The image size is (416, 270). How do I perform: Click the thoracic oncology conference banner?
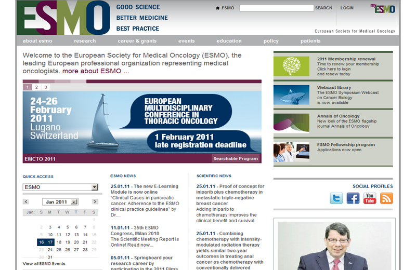(142, 122)
